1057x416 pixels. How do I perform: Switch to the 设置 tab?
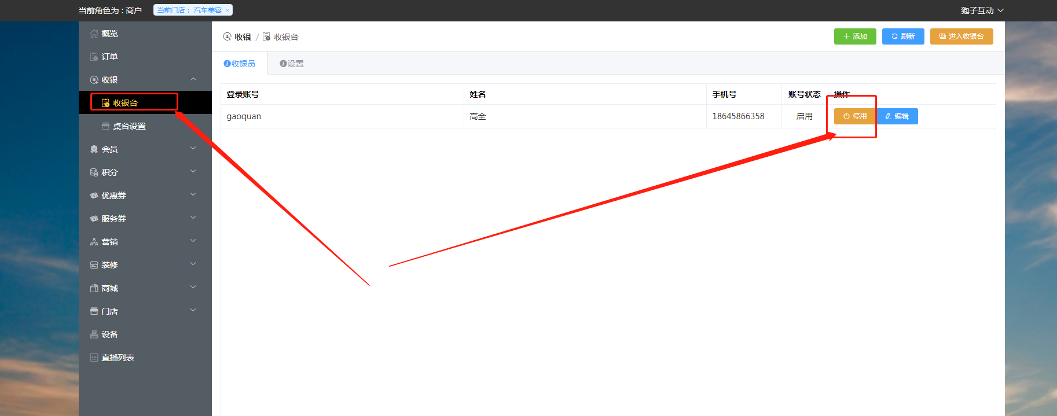pyautogui.click(x=292, y=64)
